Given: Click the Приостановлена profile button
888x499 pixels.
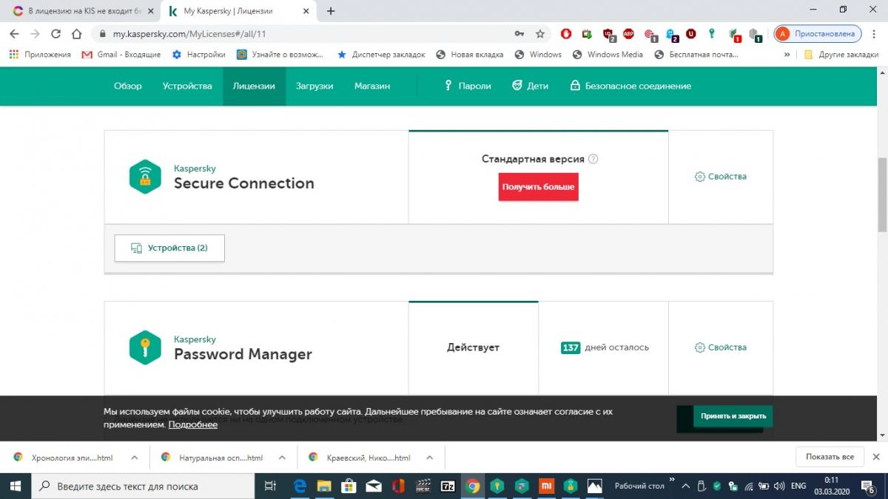Looking at the screenshot, I should coord(818,33).
